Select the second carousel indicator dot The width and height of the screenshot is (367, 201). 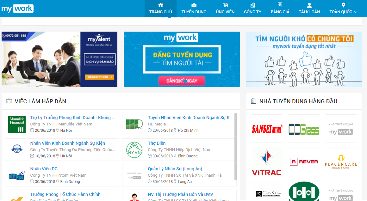(169, 17)
